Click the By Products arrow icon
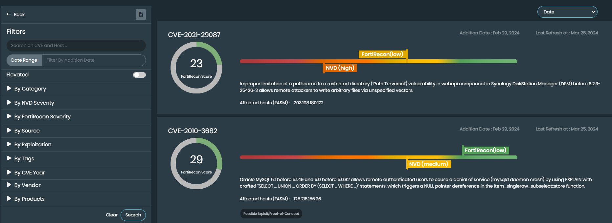 tap(9, 199)
